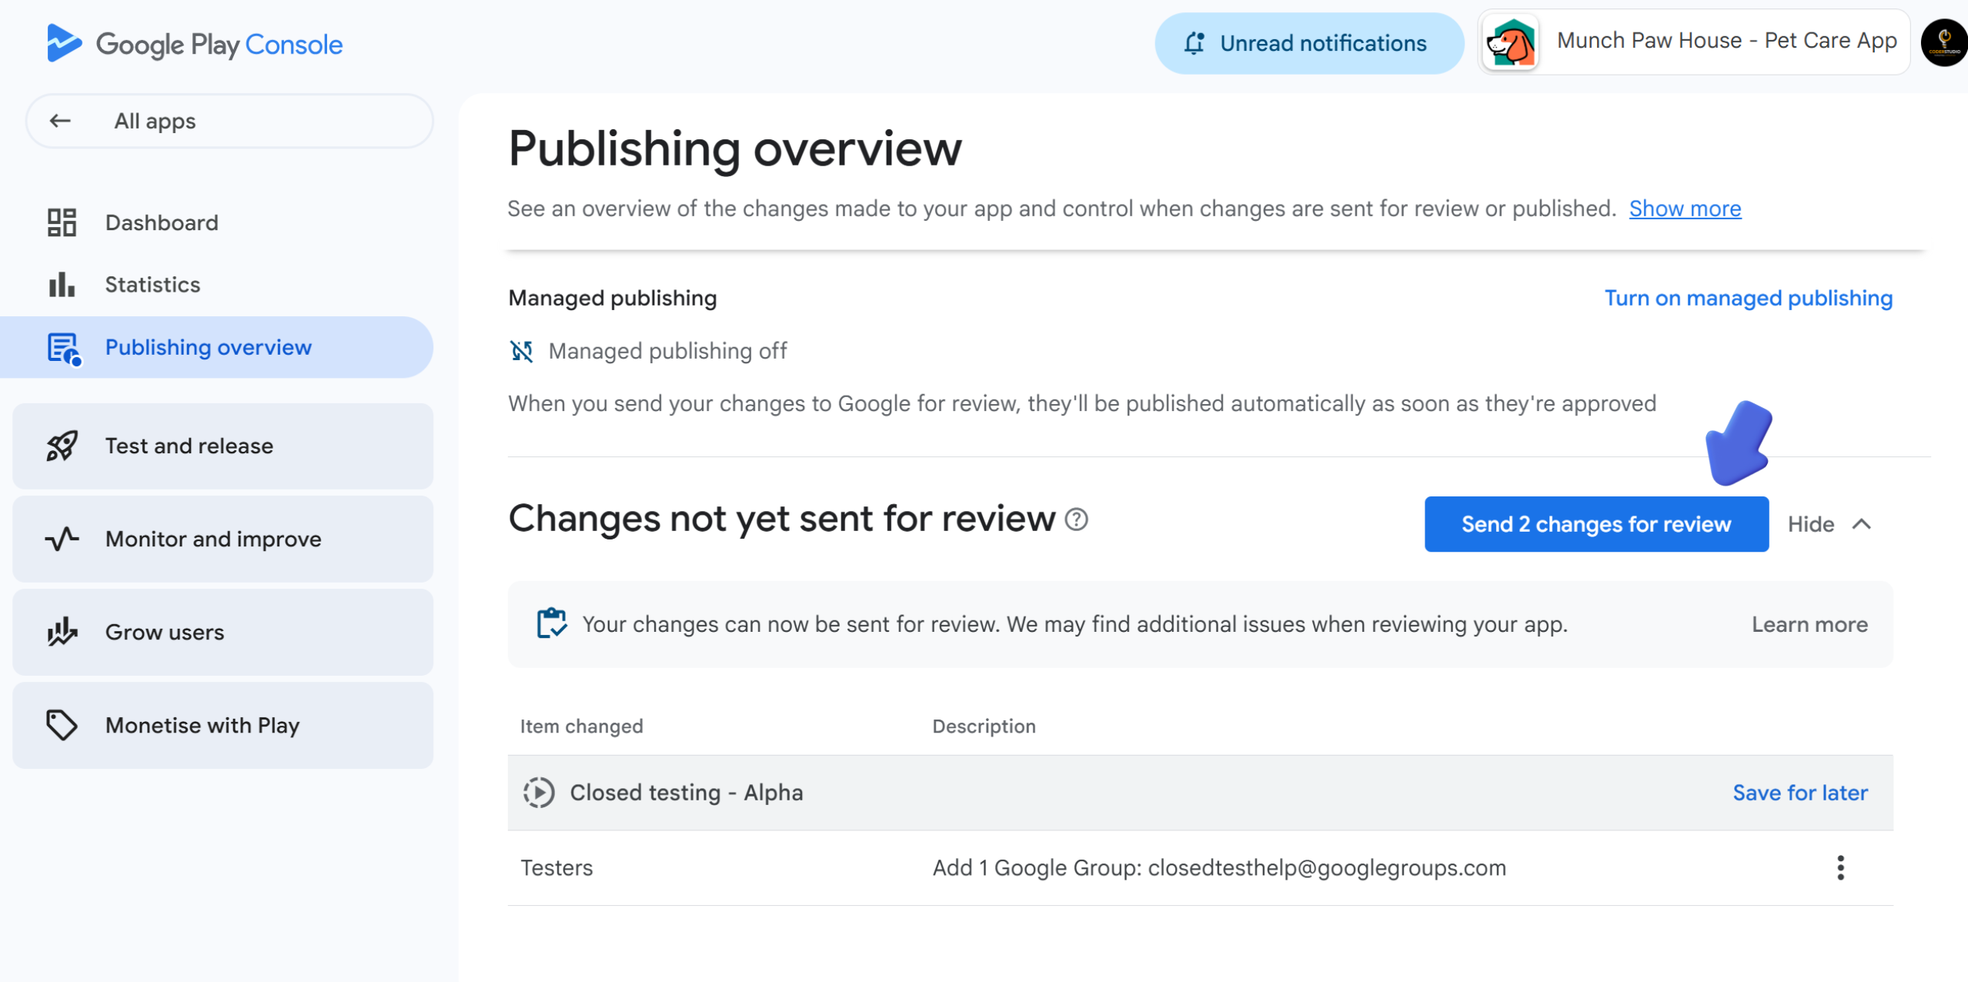This screenshot has height=982, width=1968.
Task: Open Monetise with Play tag icon
Action: pos(62,725)
